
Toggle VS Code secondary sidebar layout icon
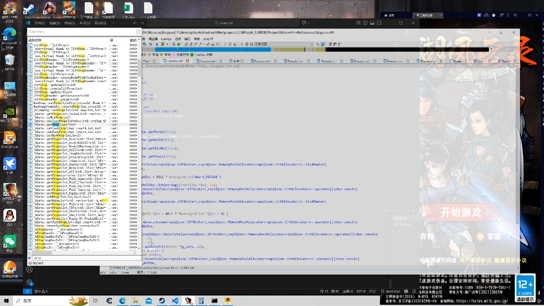pyautogui.click(x=379, y=23)
